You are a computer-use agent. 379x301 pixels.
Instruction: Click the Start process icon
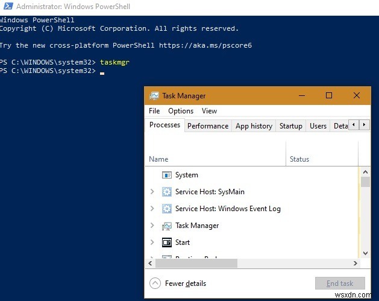coord(166,242)
